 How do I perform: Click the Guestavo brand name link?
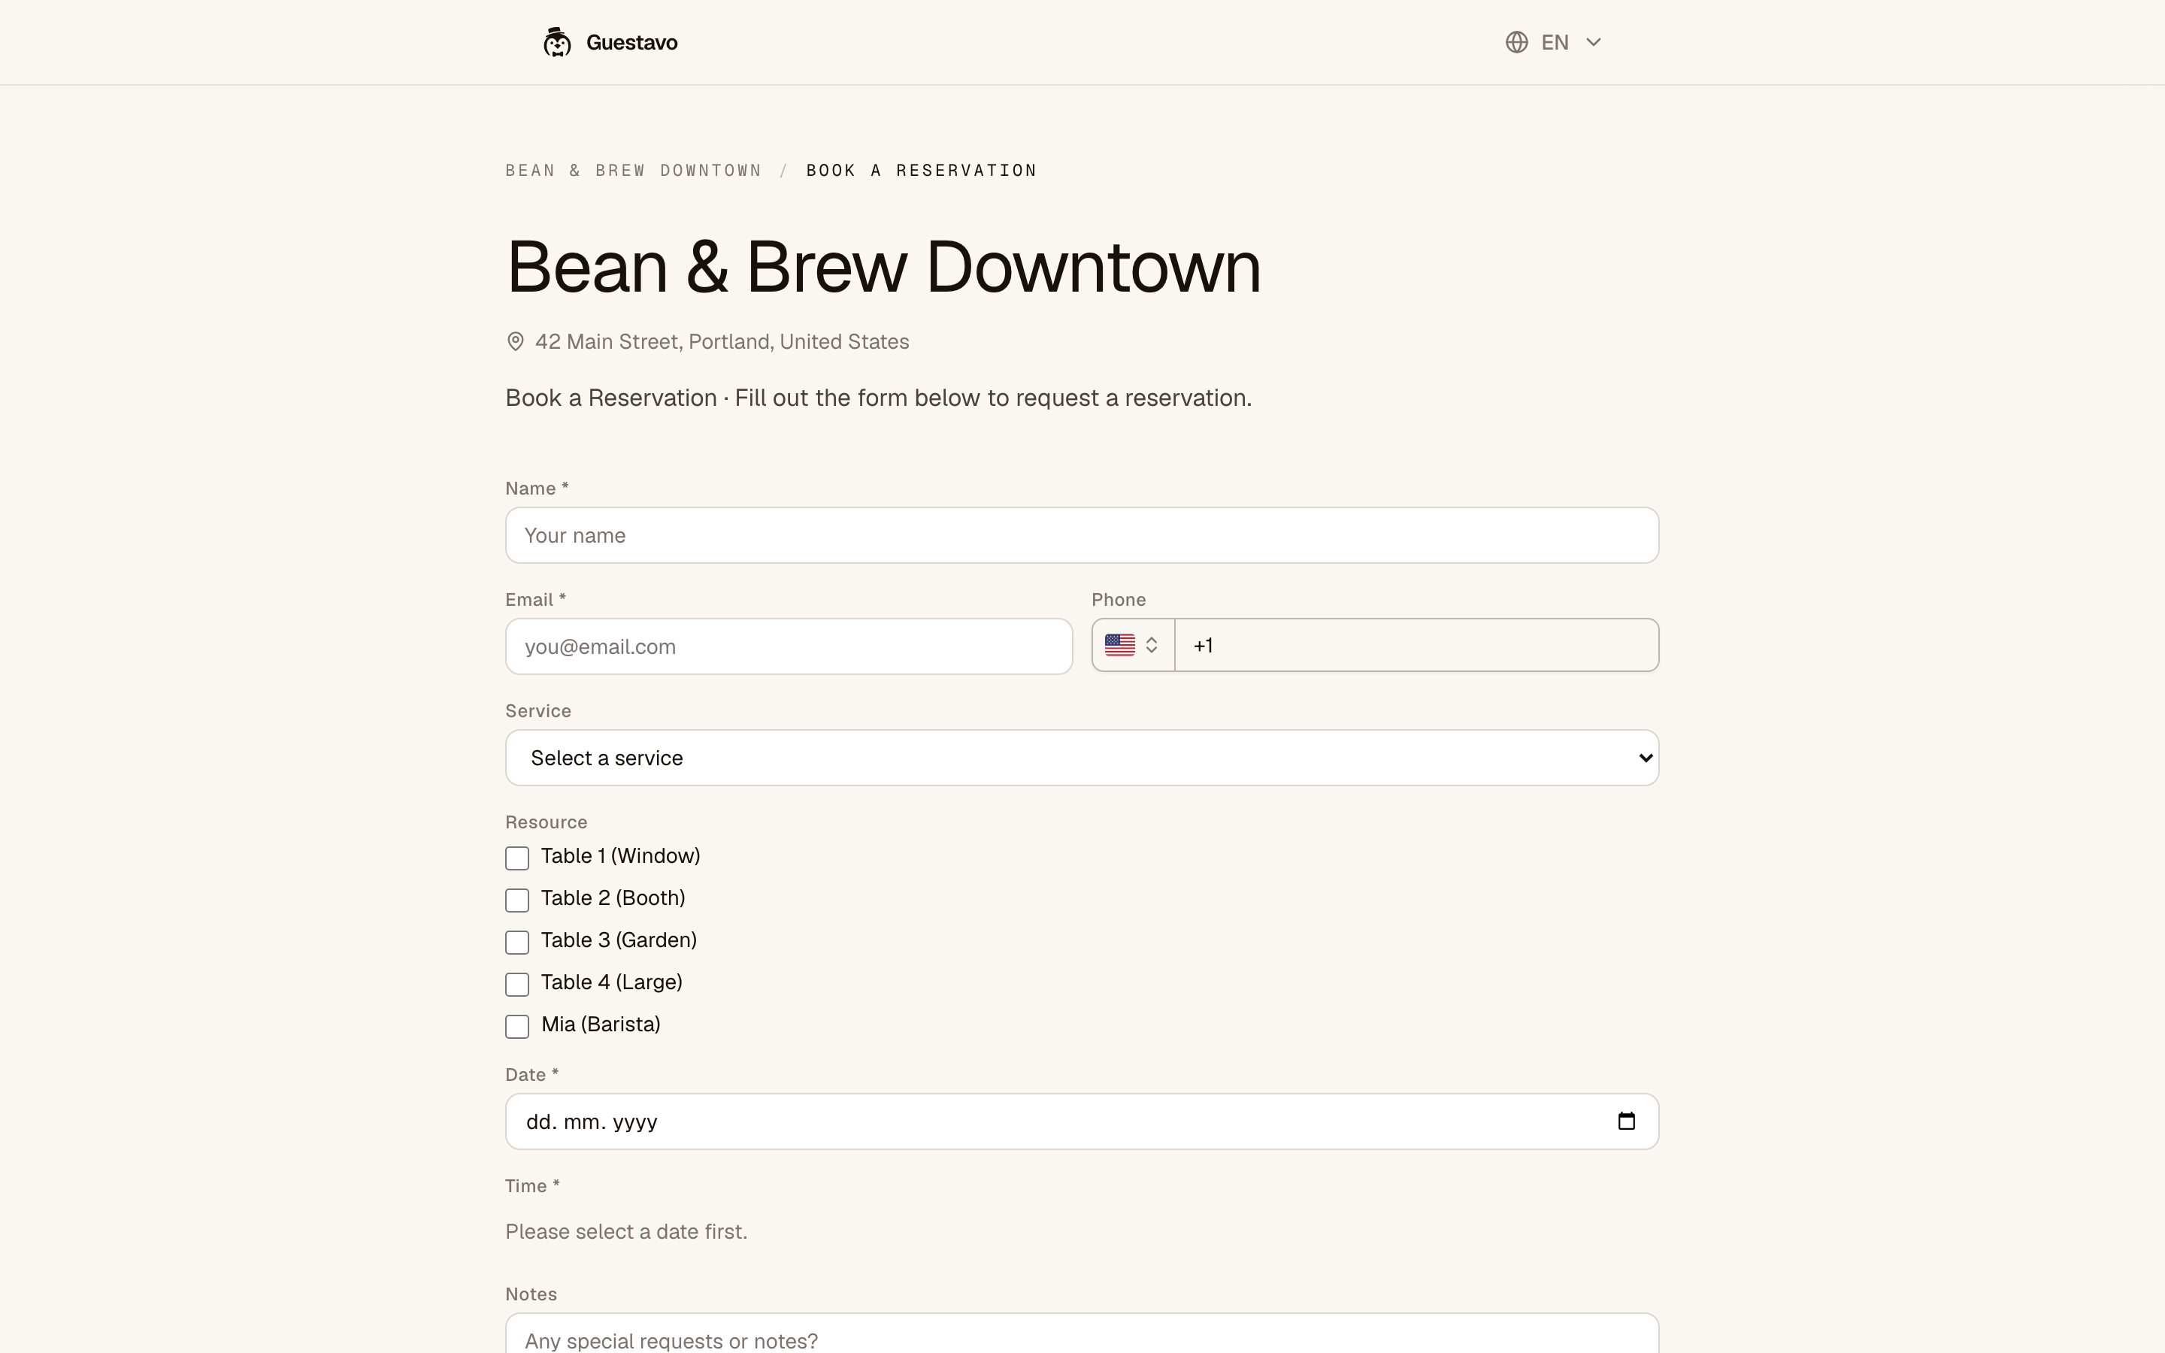[x=631, y=42]
